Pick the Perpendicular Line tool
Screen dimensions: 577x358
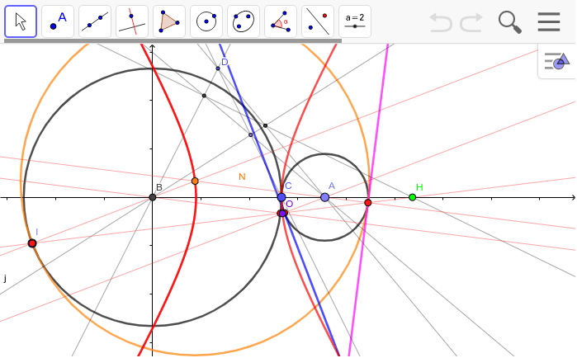point(132,21)
